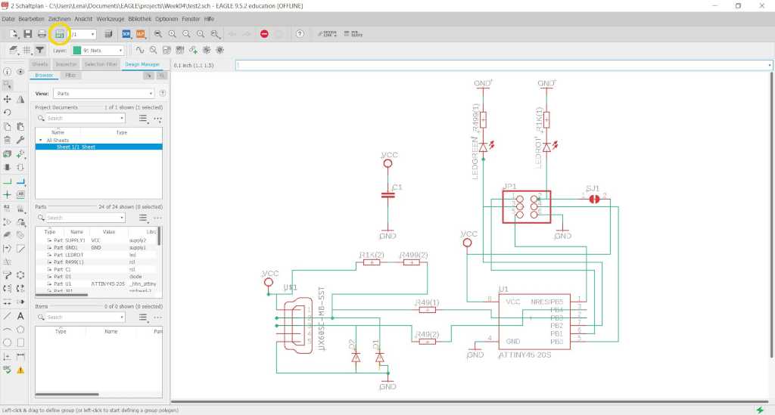
Task: Click the Design Link button in toolbar
Action: (327, 34)
